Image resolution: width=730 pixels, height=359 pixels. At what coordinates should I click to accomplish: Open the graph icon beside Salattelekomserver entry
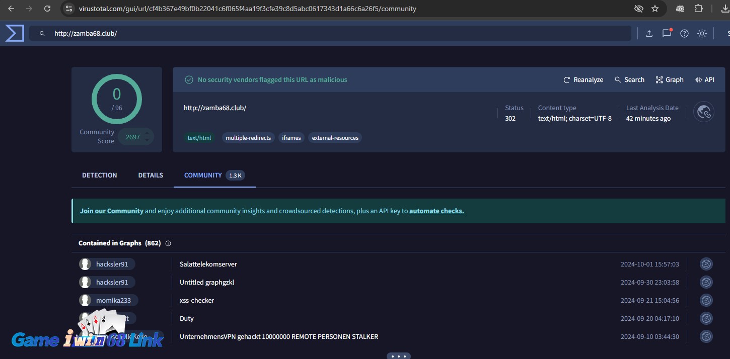point(706,263)
